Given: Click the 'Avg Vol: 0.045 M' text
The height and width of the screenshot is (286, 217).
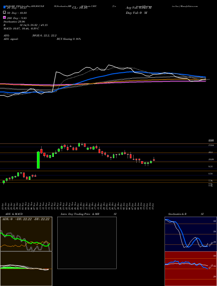Looking at the screenshot, I should [138, 8].
